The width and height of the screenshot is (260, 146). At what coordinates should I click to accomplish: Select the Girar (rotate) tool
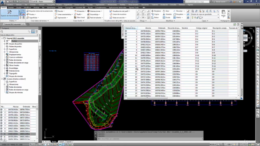[x=166, y=11]
